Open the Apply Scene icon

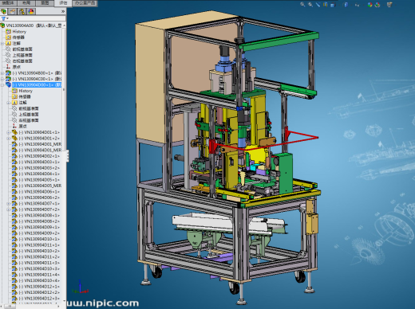[x=377, y=5]
